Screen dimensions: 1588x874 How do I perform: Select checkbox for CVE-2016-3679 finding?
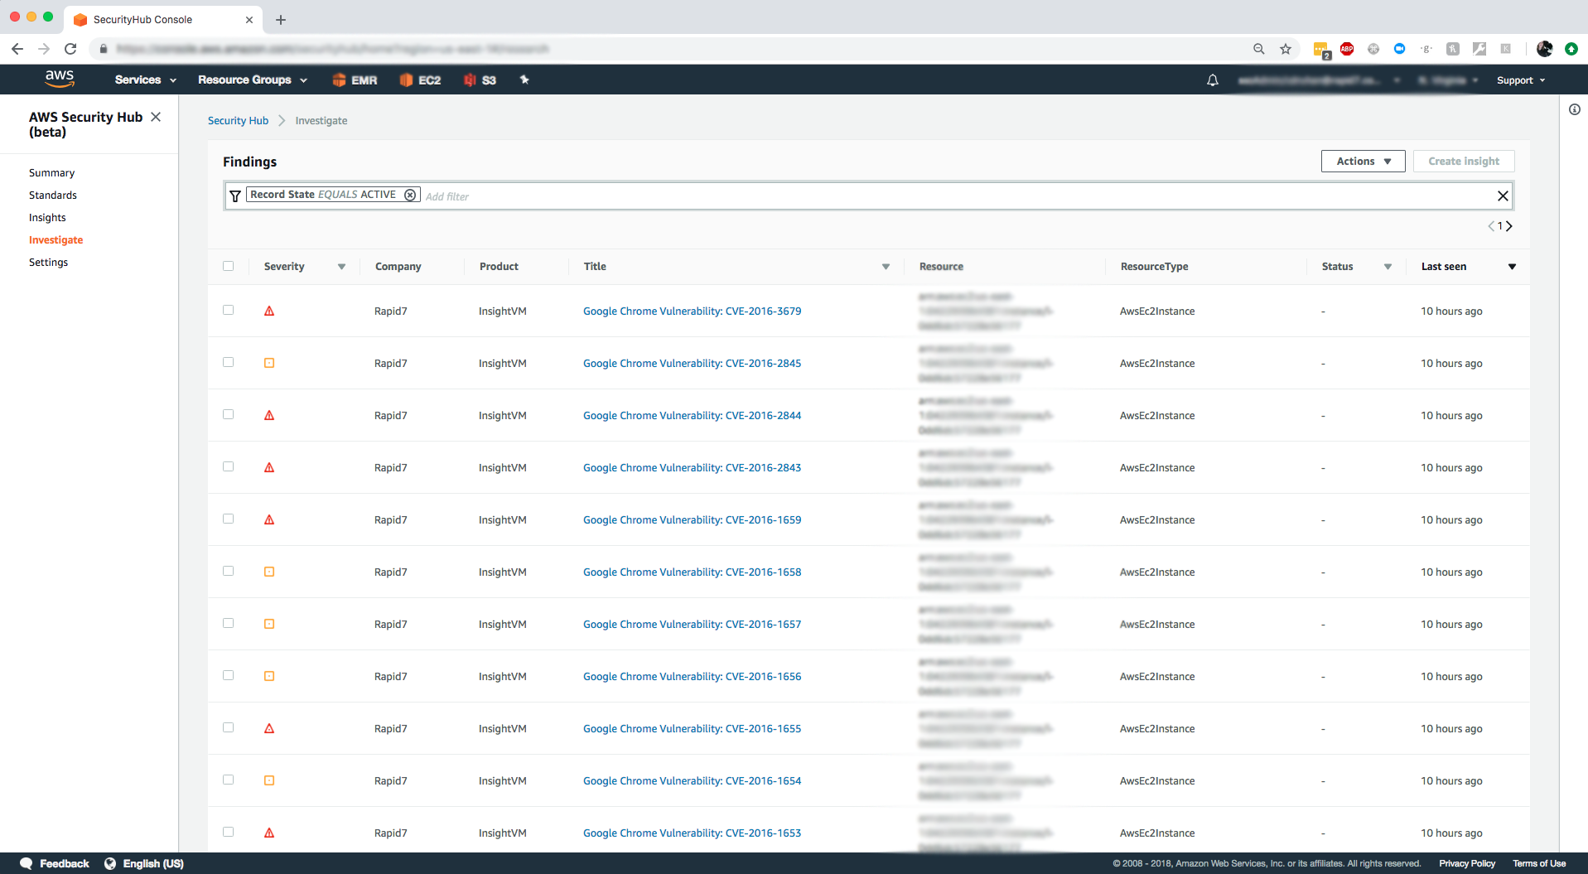[x=229, y=310]
